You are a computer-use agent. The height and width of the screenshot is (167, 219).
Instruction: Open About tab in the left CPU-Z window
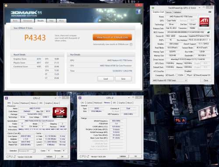(56, 103)
